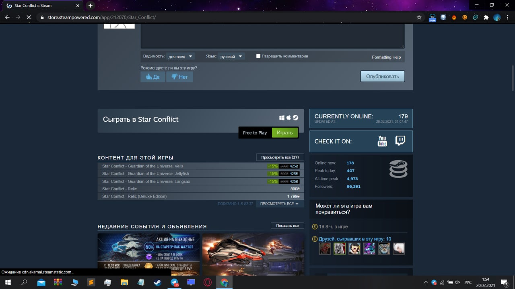
Task: Open Sublime Text from the taskbar
Action: pyautogui.click(x=91, y=282)
